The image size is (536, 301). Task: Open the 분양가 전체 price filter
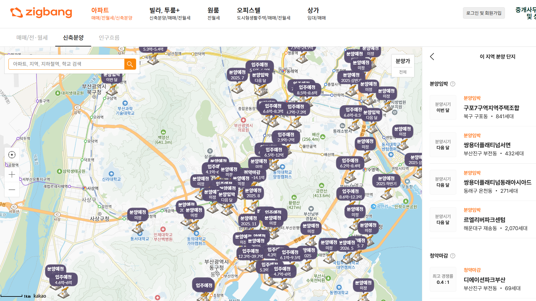click(x=403, y=66)
